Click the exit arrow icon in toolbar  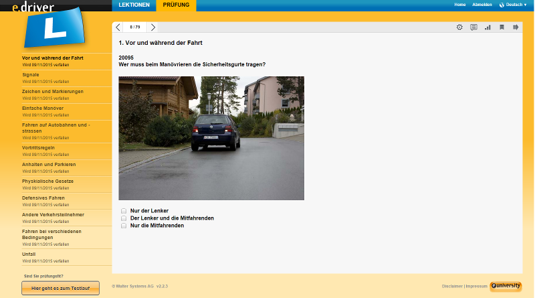(516, 27)
